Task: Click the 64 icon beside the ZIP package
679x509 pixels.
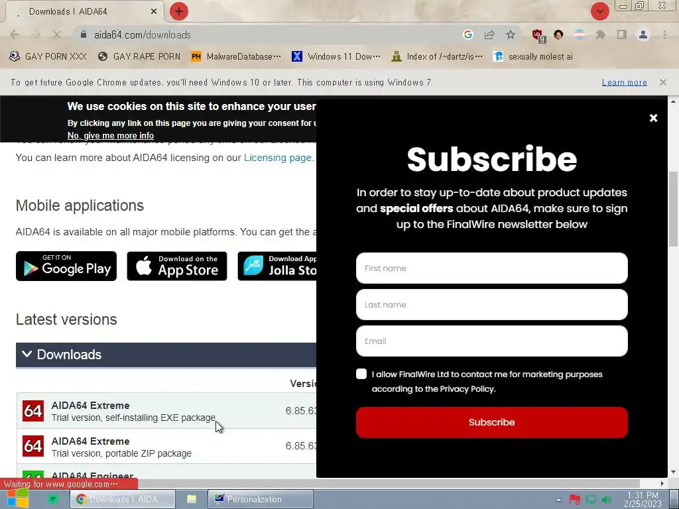Action: 33,446
